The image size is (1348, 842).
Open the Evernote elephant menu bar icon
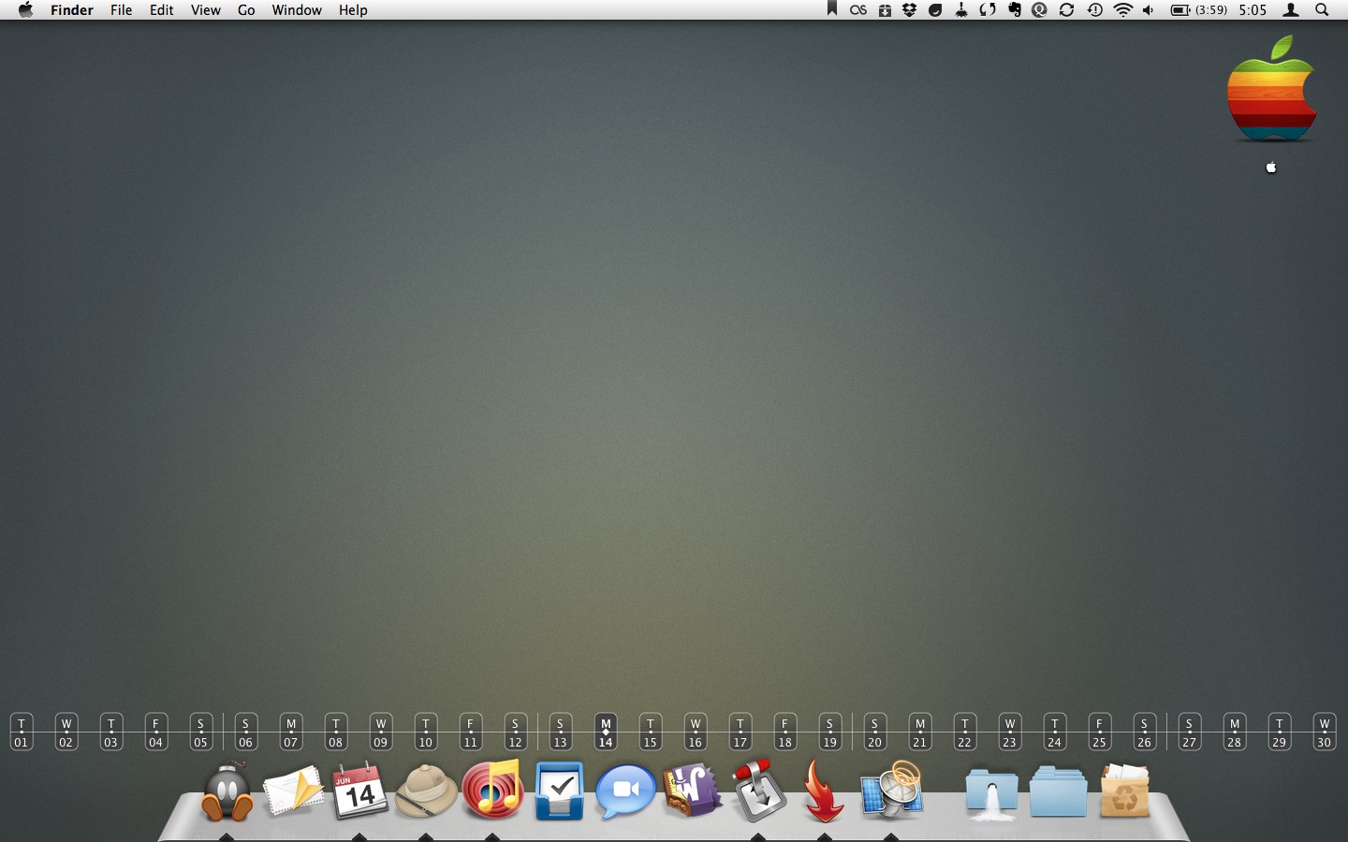click(x=1014, y=10)
